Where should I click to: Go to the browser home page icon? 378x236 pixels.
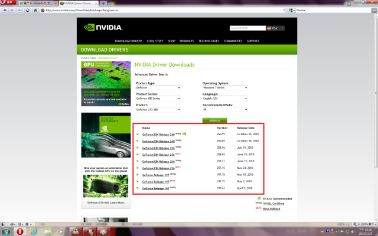35,11
